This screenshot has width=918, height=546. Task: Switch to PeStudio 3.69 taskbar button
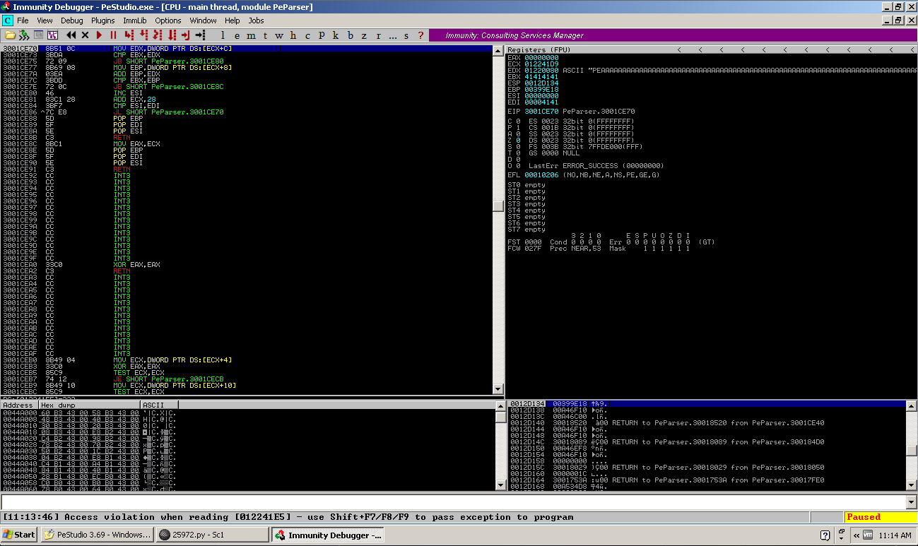click(98, 535)
